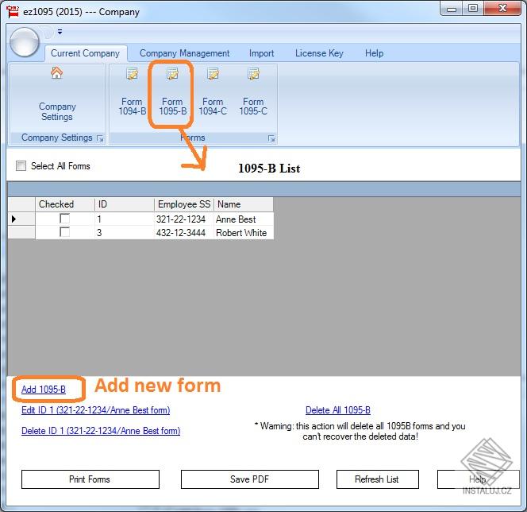Image resolution: width=527 pixels, height=512 pixels.
Task: Open Help ribbon tab
Action: pyautogui.click(x=375, y=53)
